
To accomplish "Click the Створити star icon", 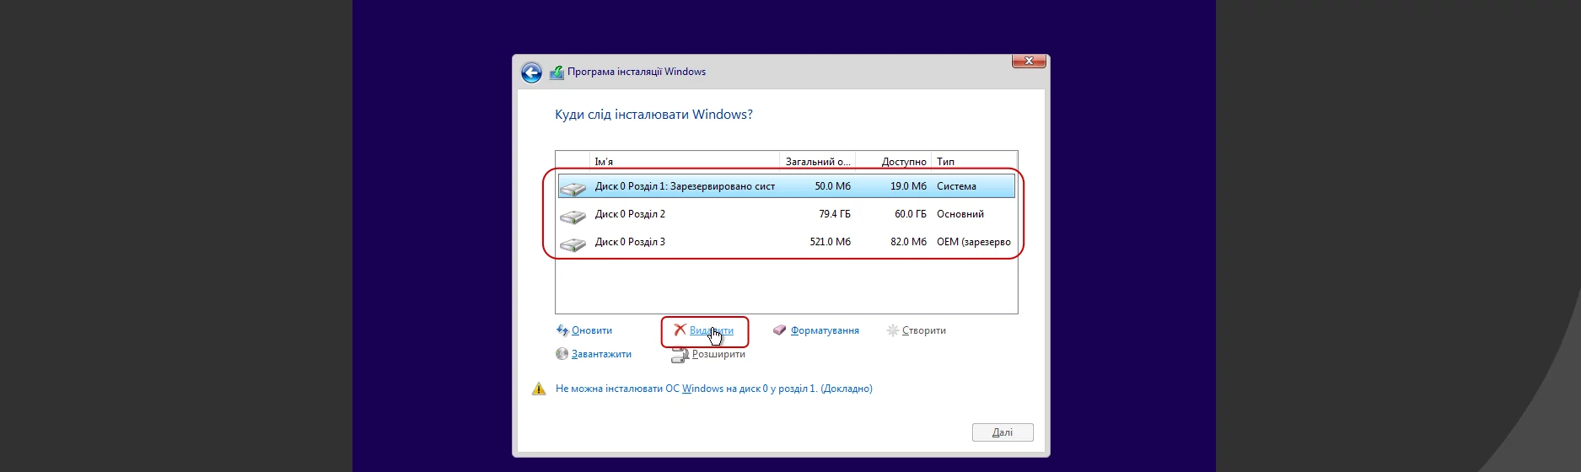I will (893, 330).
